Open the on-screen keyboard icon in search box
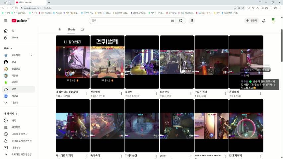Image resolution: width=283 pixels, height=159 pixels. [173, 21]
